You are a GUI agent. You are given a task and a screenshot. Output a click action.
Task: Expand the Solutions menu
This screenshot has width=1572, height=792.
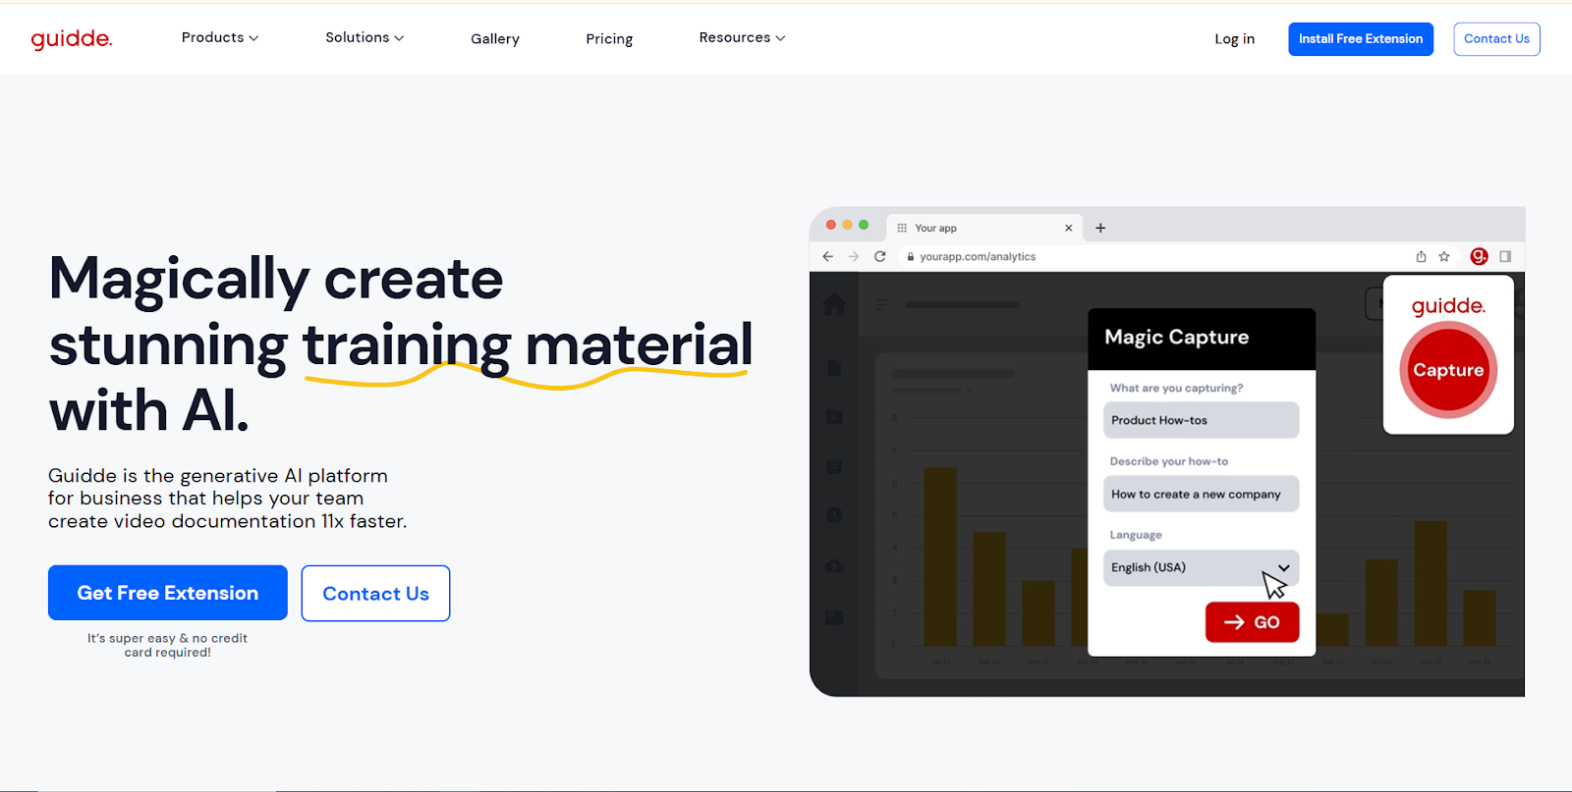pos(365,37)
